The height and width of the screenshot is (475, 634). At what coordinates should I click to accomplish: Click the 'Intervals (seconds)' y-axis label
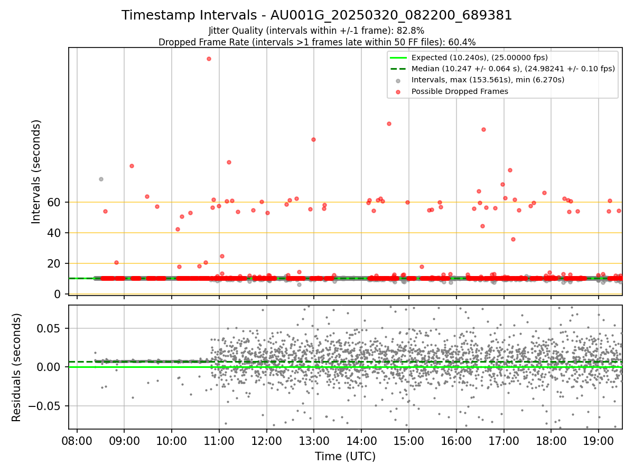point(36,172)
